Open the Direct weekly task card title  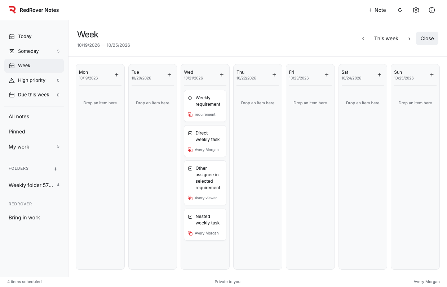[x=208, y=136]
